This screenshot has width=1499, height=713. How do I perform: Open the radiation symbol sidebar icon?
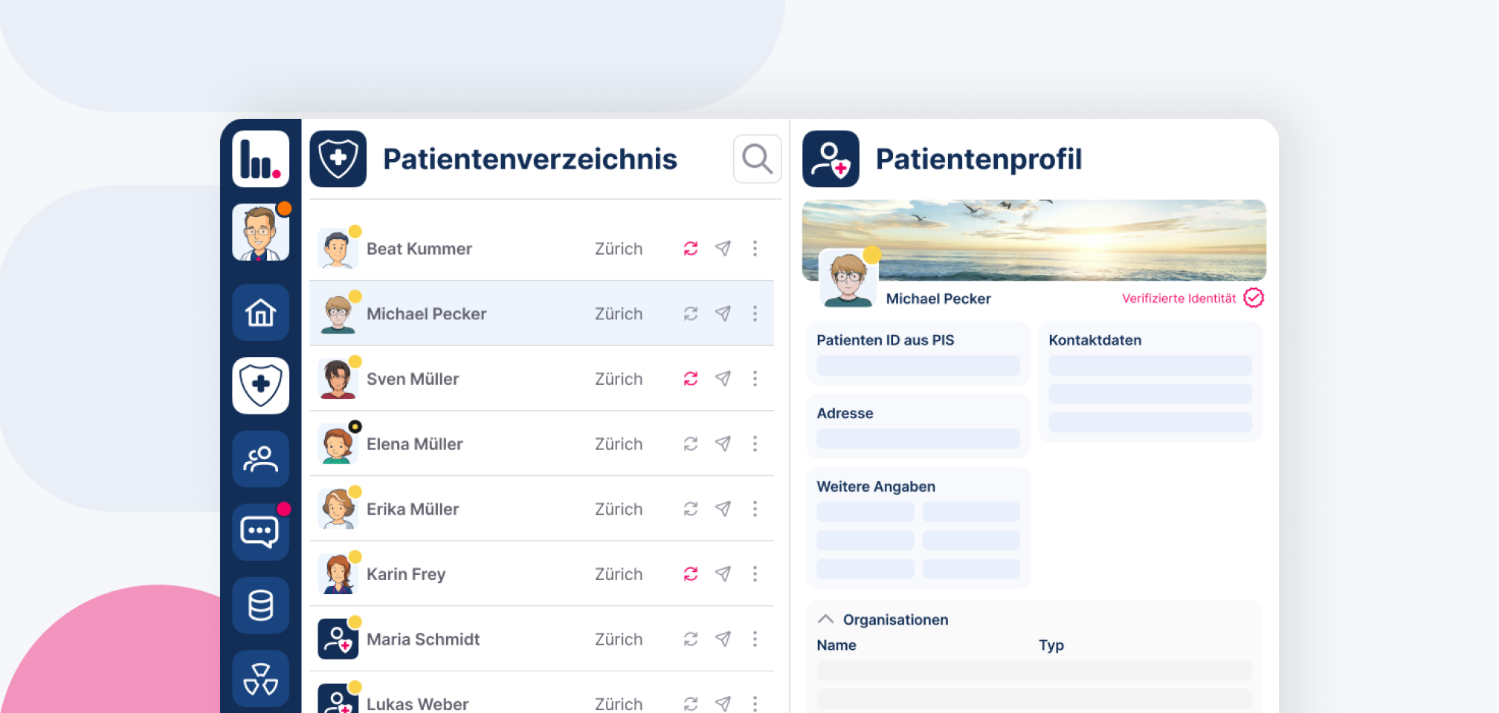tap(260, 678)
